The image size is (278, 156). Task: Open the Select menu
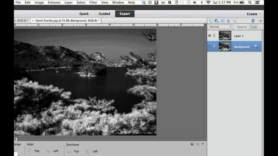tap(81, 3)
